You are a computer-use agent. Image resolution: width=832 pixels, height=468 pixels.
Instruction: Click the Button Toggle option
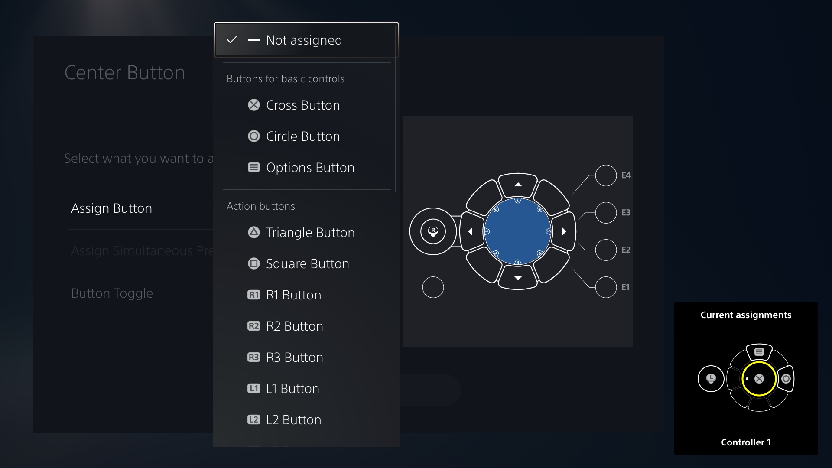[x=111, y=292]
